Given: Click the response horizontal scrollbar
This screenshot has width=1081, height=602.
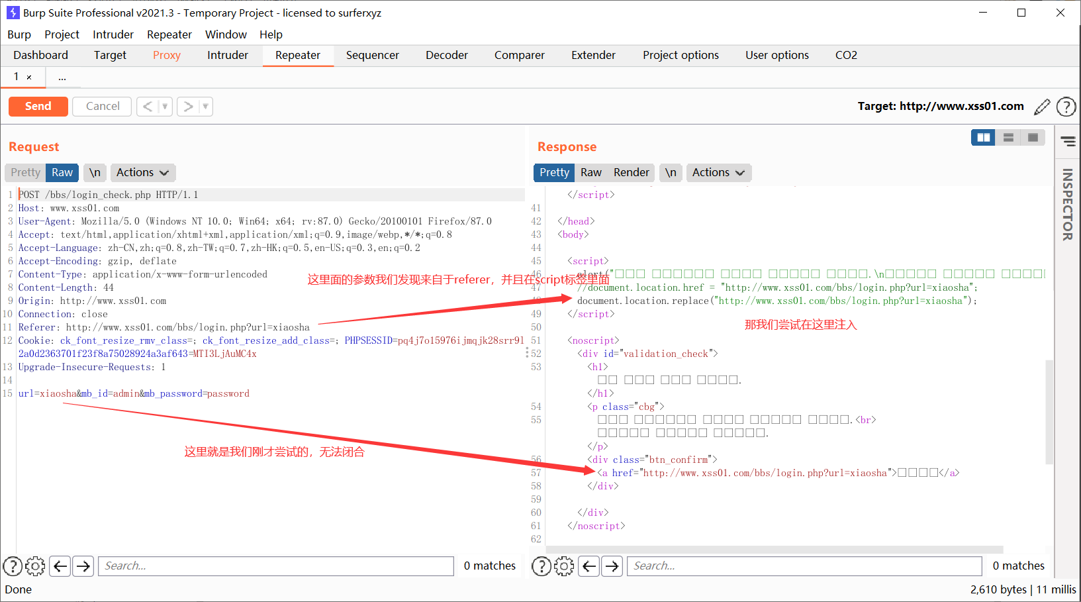Looking at the screenshot, I should coord(775,550).
